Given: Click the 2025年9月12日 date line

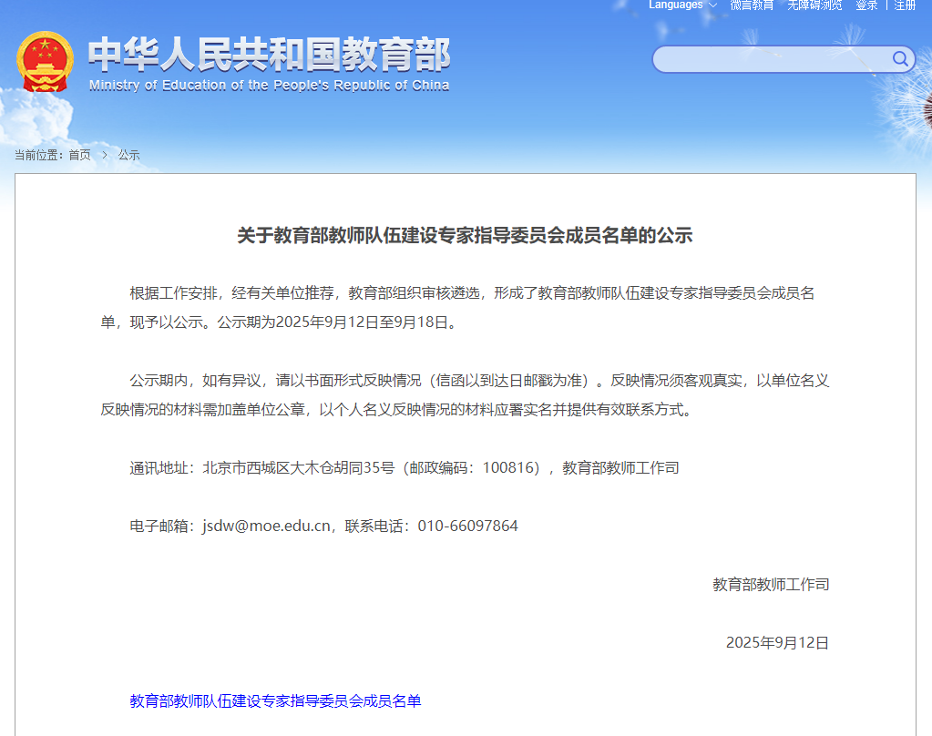Looking at the screenshot, I should [x=777, y=642].
